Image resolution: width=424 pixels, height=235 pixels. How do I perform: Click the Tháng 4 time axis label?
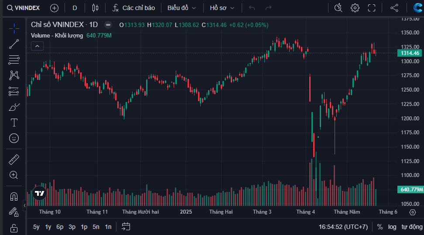tap(305, 212)
